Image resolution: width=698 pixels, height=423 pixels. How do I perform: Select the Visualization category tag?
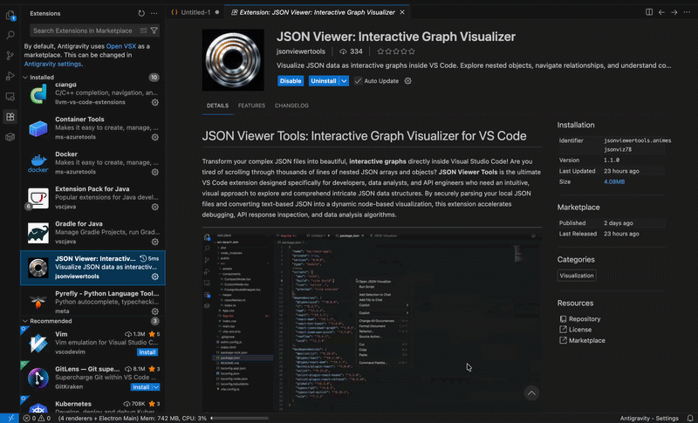(x=577, y=276)
